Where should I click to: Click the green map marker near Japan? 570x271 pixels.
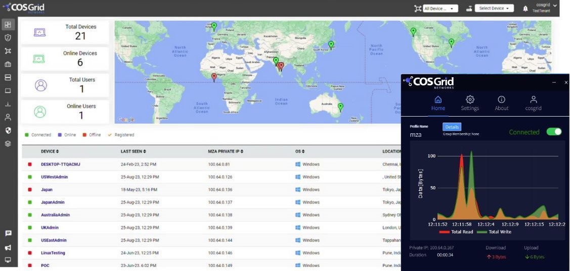[x=331, y=44]
